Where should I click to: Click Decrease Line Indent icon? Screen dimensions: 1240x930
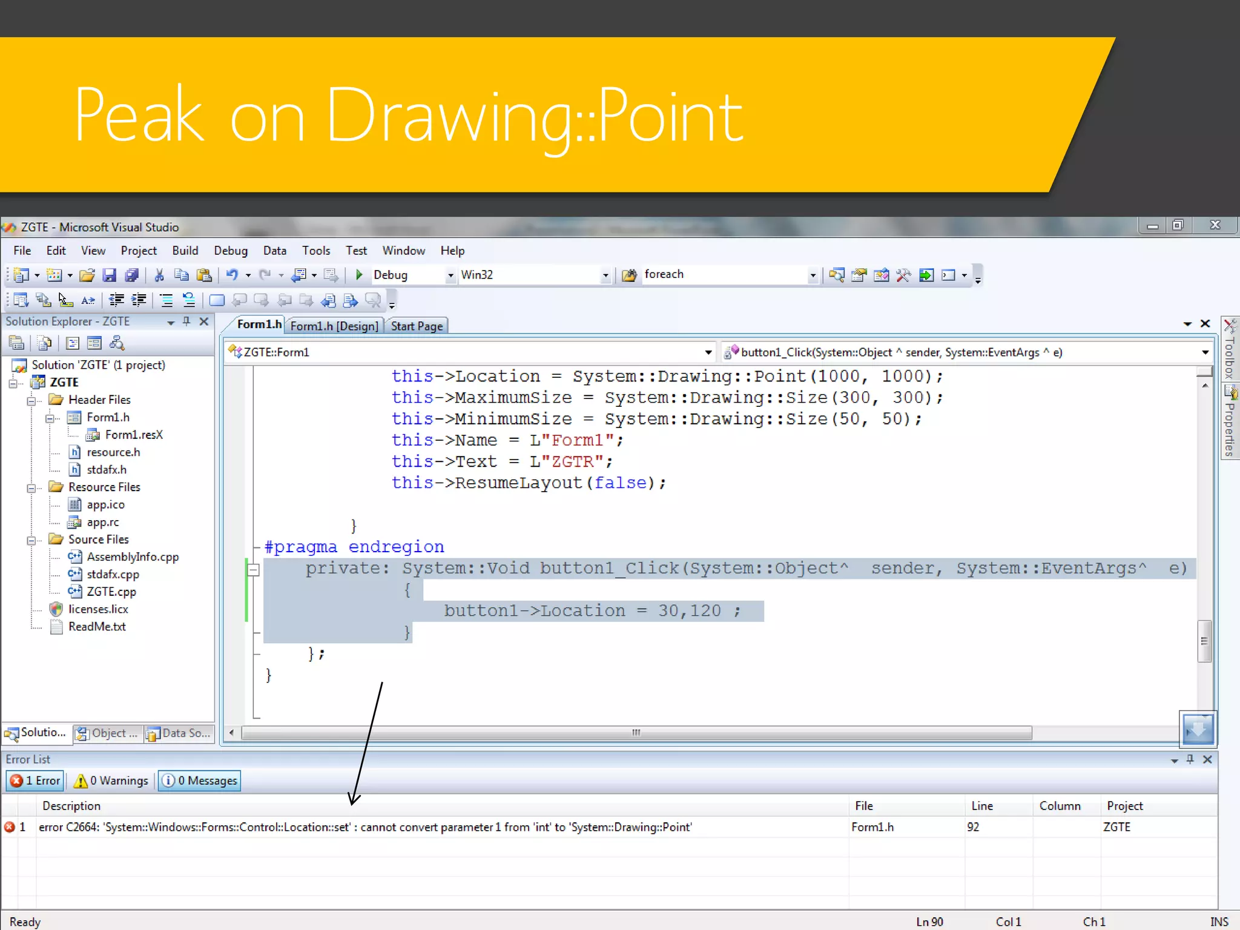tap(116, 300)
